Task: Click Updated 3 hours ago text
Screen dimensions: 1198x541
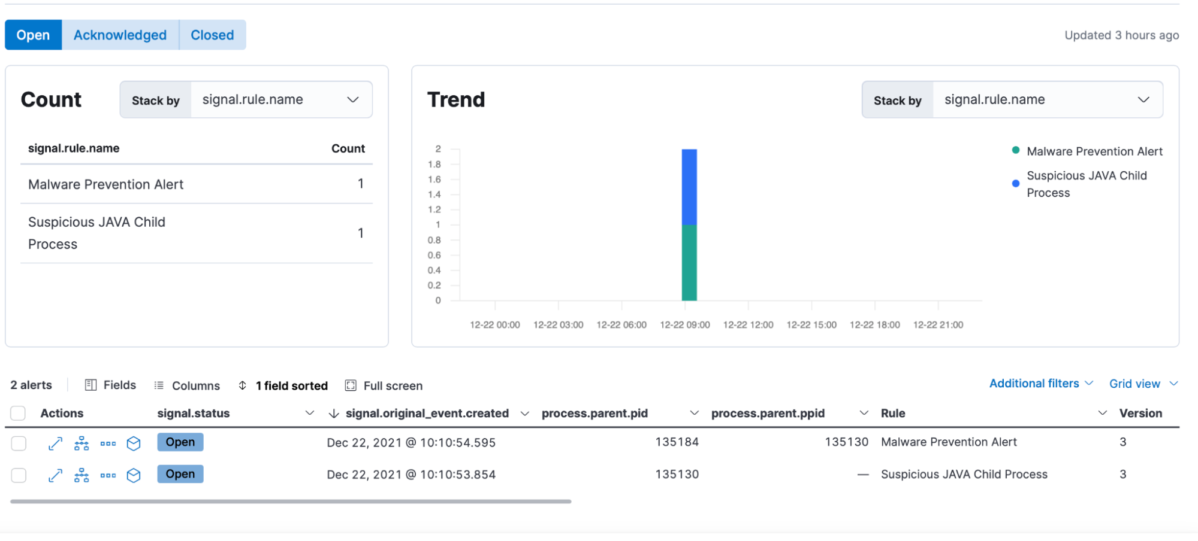Action: pyautogui.click(x=1121, y=35)
